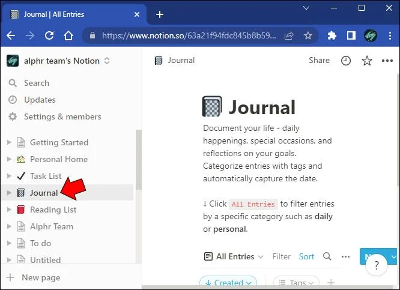Expand the To do page toggle
400x290 pixels.
[9, 243]
